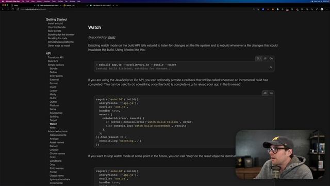
Task: Open Advanced options sidebar link
Action: 57,131
